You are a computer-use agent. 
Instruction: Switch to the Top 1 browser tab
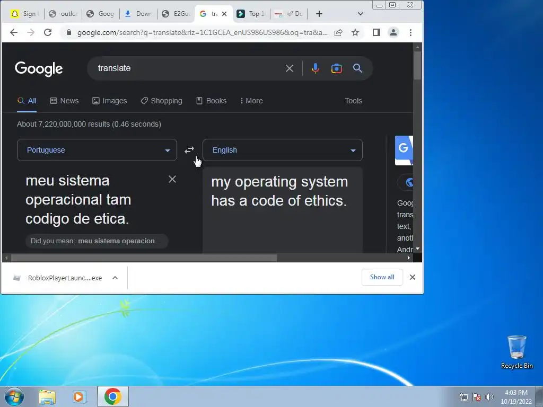(x=251, y=14)
